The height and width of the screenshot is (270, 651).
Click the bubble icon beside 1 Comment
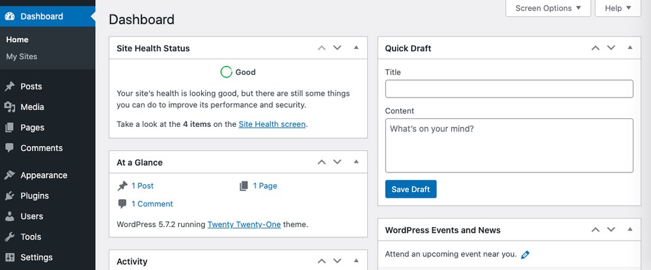(122, 204)
